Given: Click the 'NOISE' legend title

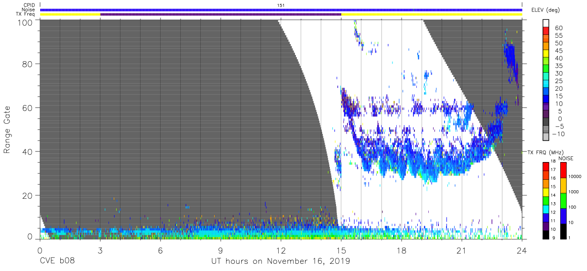Looking at the screenshot, I should point(565,158).
